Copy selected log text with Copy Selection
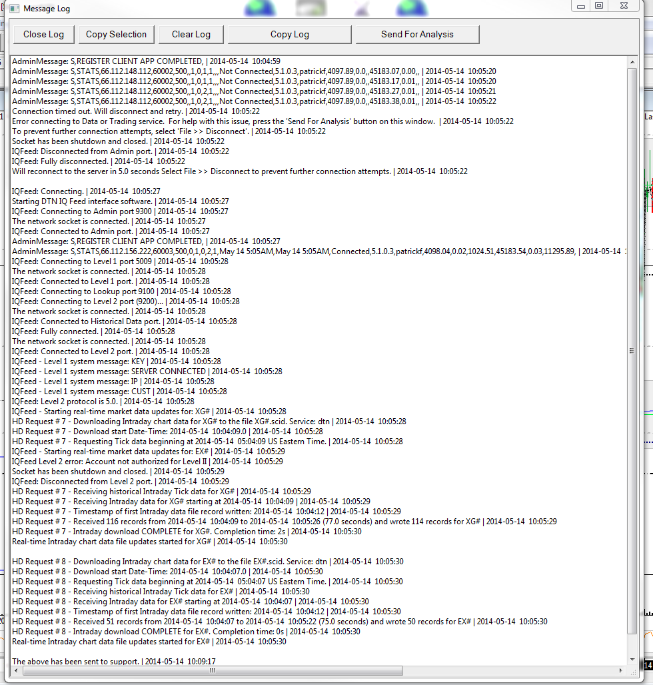Image resolution: width=653 pixels, height=685 pixels. tap(116, 35)
